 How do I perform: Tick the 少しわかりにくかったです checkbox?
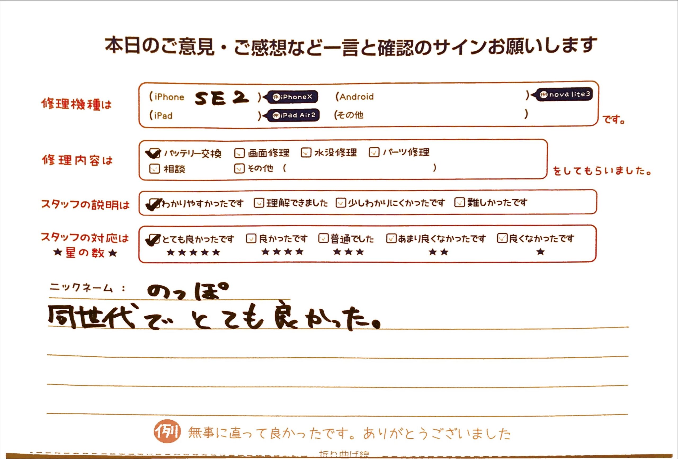coord(341,202)
